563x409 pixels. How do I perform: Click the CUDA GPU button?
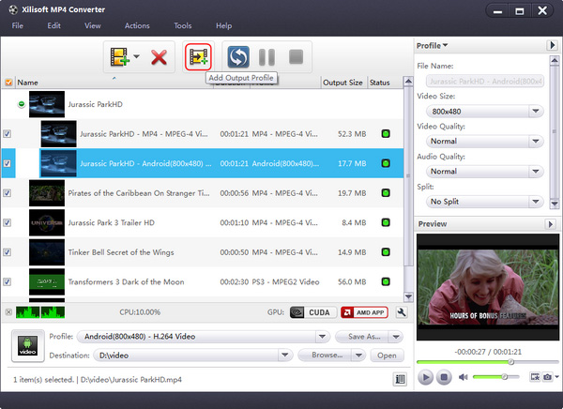point(313,312)
